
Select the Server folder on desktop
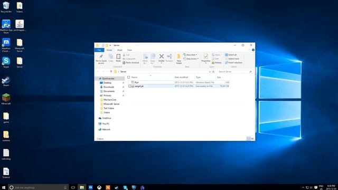(x=20, y=62)
